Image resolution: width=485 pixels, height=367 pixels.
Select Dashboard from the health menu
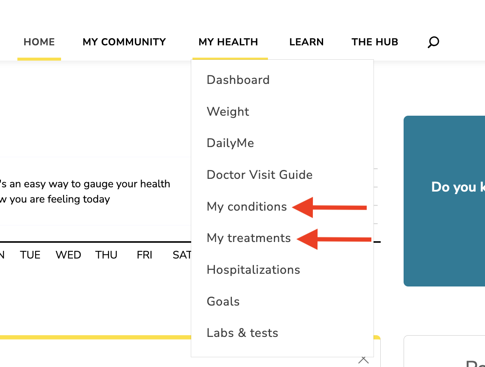pos(238,80)
